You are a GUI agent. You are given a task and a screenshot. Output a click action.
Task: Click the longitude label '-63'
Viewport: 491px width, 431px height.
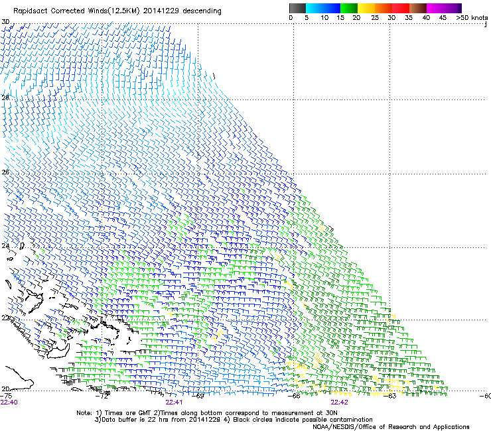pos(390,396)
